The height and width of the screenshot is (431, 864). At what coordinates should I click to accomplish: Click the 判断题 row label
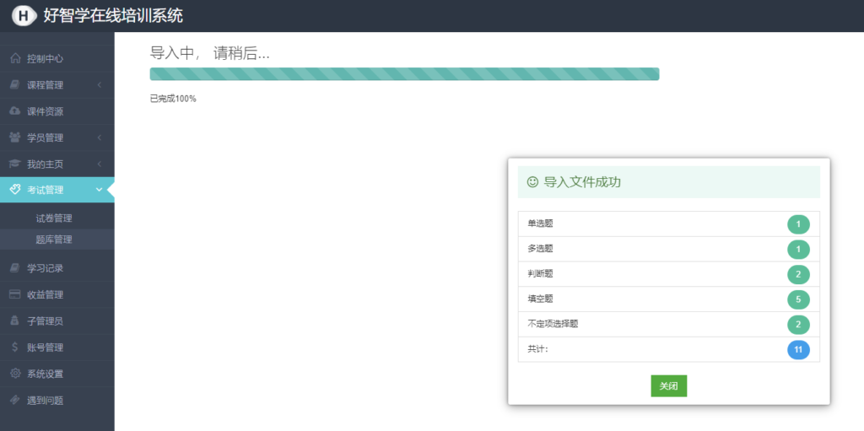tap(541, 274)
